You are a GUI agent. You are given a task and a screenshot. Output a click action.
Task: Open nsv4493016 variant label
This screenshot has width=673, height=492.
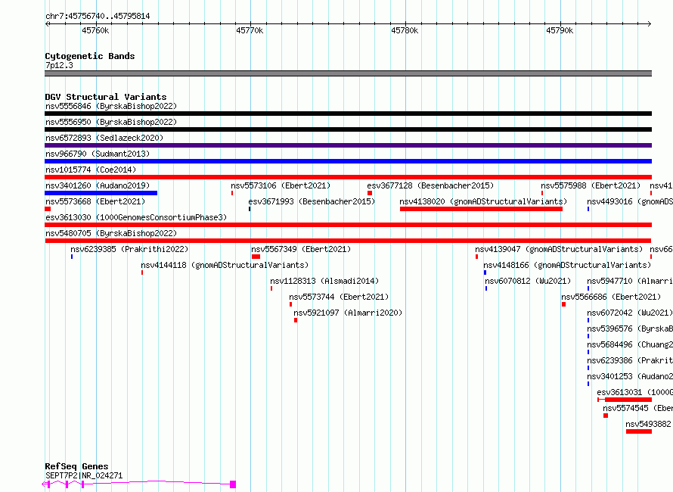click(630, 201)
